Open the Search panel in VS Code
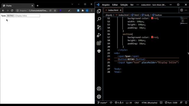Image resolution: width=189 pixels, height=106 pixels. [99, 19]
